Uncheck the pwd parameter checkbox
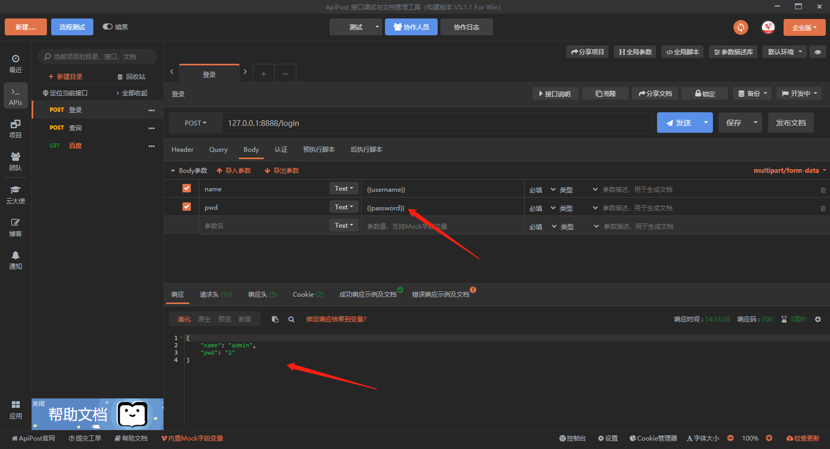This screenshot has height=449, width=830. pos(187,207)
